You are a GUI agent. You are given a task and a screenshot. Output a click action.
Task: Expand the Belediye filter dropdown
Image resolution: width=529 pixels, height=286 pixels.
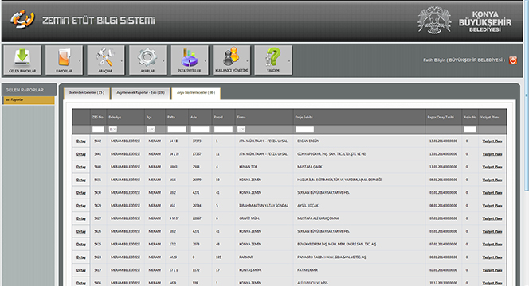tap(112, 129)
